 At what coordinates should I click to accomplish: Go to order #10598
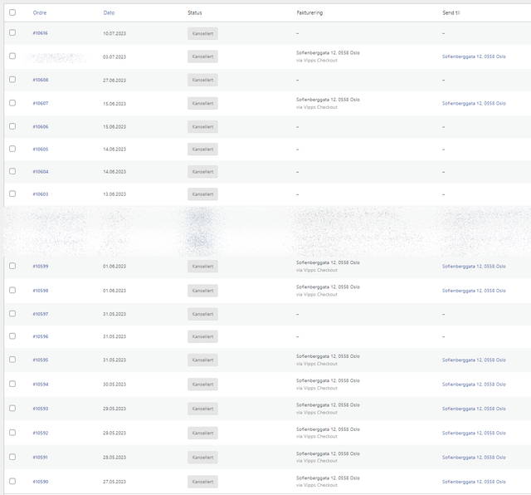pyautogui.click(x=41, y=291)
